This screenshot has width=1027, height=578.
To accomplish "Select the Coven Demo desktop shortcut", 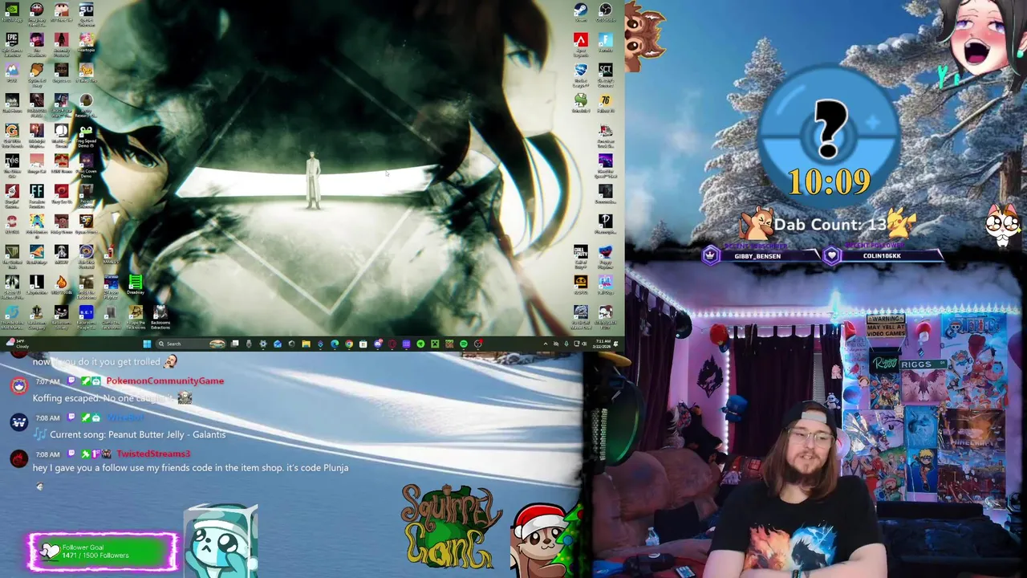I will (86, 165).
